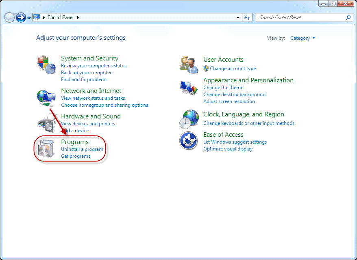Open the Programs category heading
357x260 pixels.
point(75,142)
